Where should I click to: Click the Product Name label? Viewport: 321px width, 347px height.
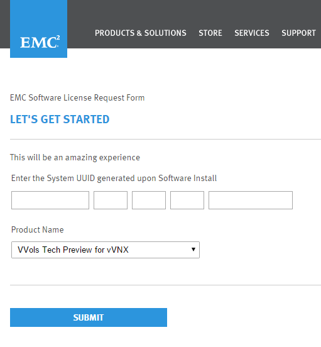[x=37, y=229]
